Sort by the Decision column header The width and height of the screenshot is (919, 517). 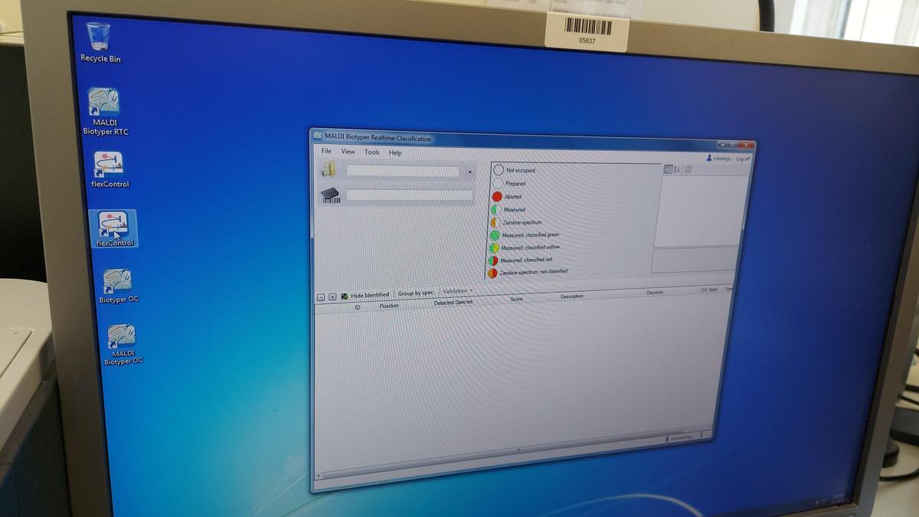click(655, 293)
